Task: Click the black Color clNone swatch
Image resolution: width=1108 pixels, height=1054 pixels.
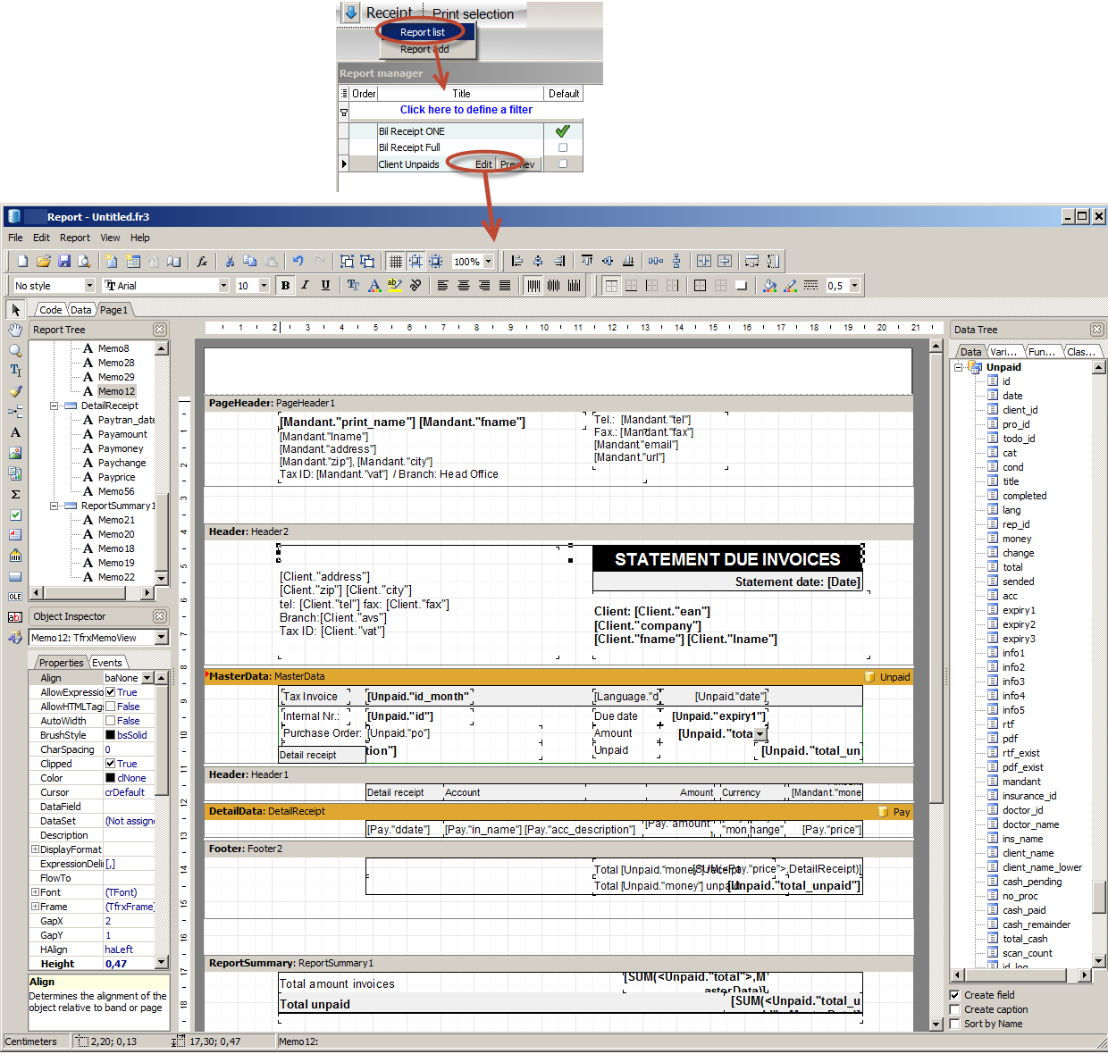Action: [111, 778]
